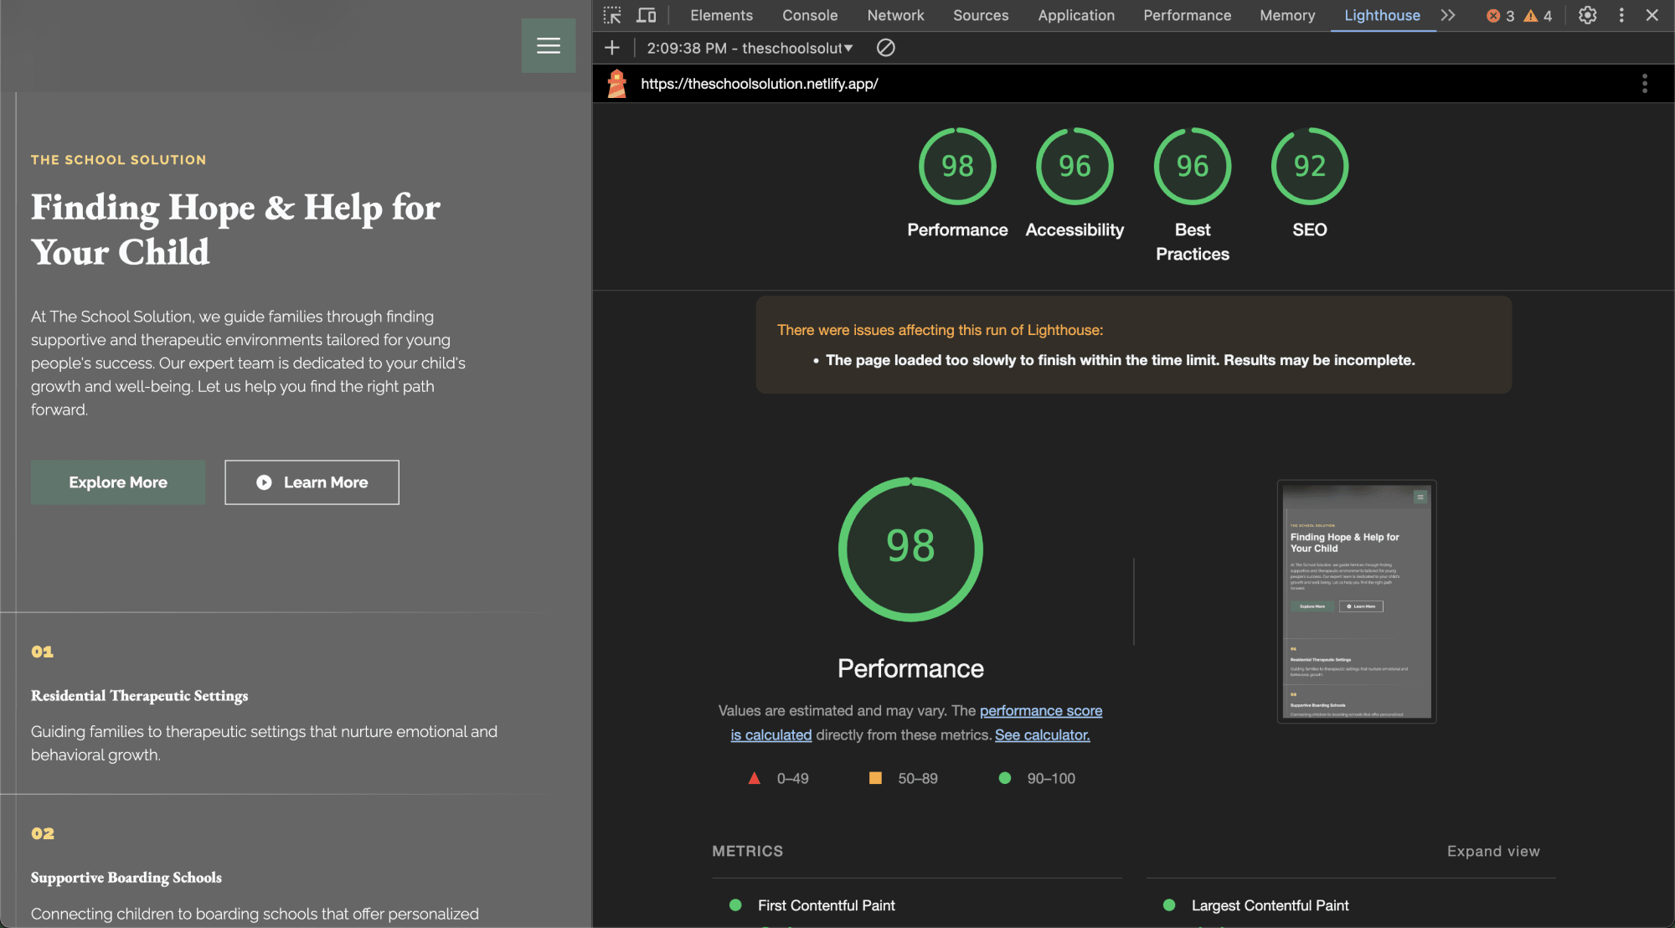Switch to the Network tab
The width and height of the screenshot is (1675, 928).
coord(894,15)
